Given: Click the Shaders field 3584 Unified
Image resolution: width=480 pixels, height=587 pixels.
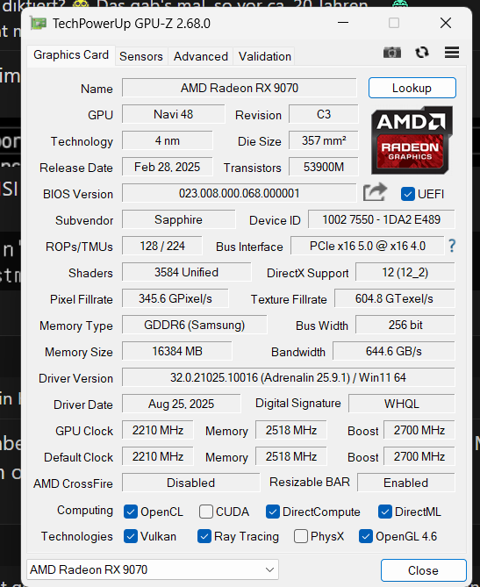Looking at the screenshot, I should 186,272.
